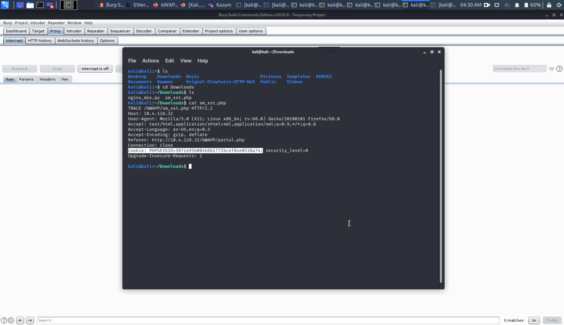Open the terminal's Actions menu

tap(150, 60)
